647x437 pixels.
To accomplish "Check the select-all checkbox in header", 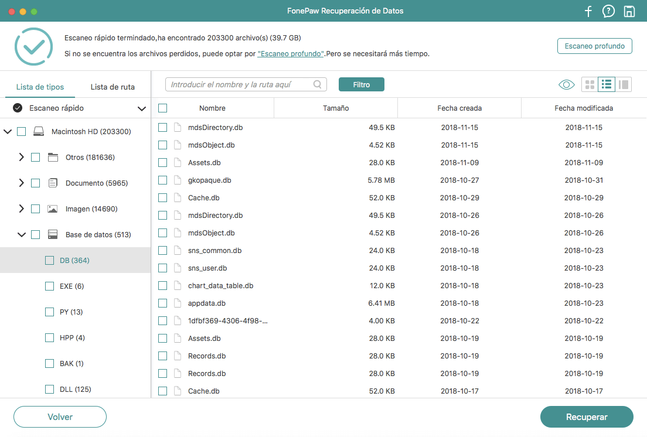I will 162,108.
